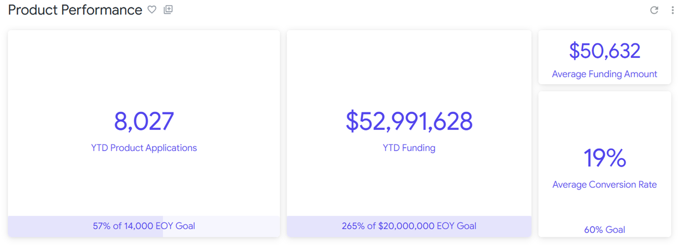This screenshot has width=680, height=246.
Task: Favorite the Product Performance dashboard with heart icon
Action: point(152,10)
